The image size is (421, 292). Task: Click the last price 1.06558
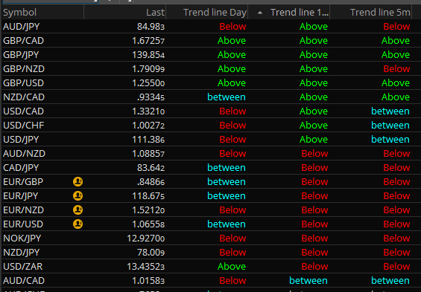tap(148, 224)
